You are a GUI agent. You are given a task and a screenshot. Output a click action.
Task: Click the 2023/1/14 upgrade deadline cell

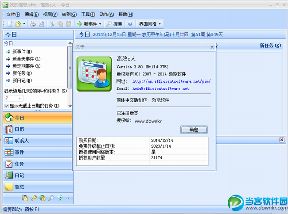coord(161,146)
